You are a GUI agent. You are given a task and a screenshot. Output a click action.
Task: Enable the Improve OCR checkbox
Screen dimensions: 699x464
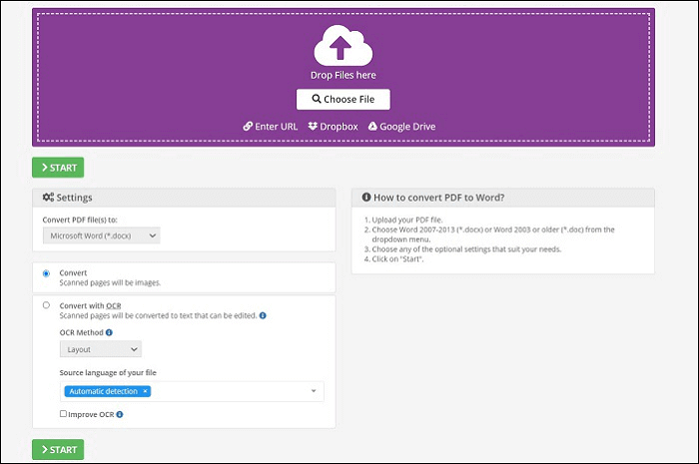(63, 413)
